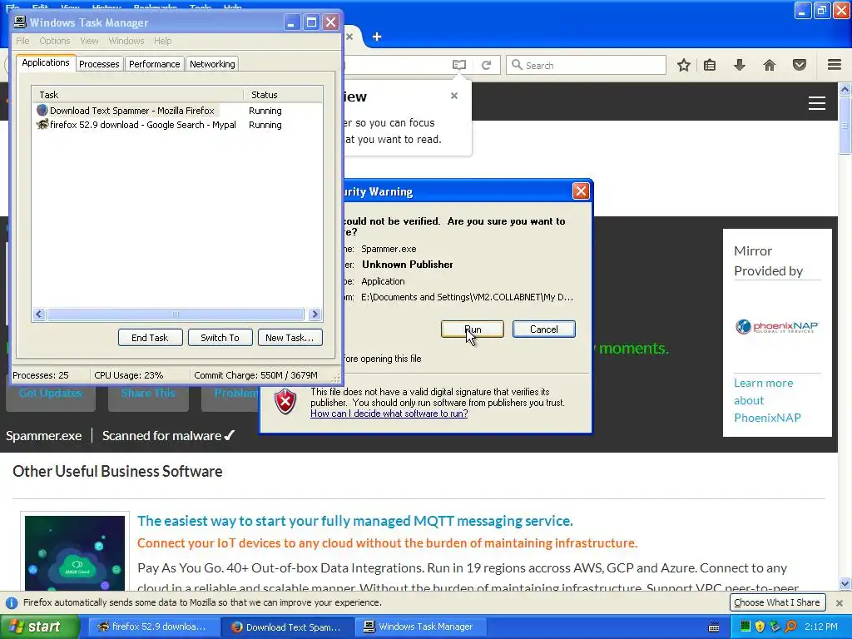Screen dimensions: 852x639
Task: Click the green tray icon next to shield
Action: 745,627
